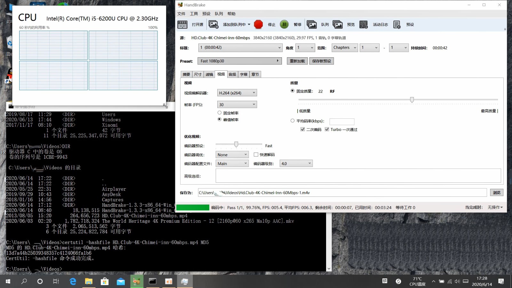Open the Activity Log icon
The height and width of the screenshot is (288, 512).
click(x=364, y=25)
